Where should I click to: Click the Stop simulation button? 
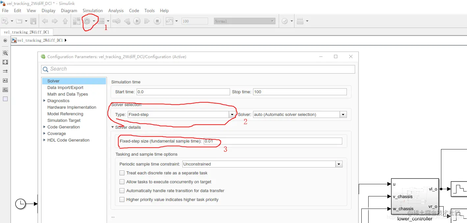pyautogui.click(x=157, y=21)
